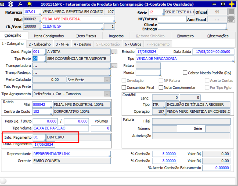The height and width of the screenshot is (186, 238).
Task: Click the traffic light icon in title bar
Action: tap(11, 4)
